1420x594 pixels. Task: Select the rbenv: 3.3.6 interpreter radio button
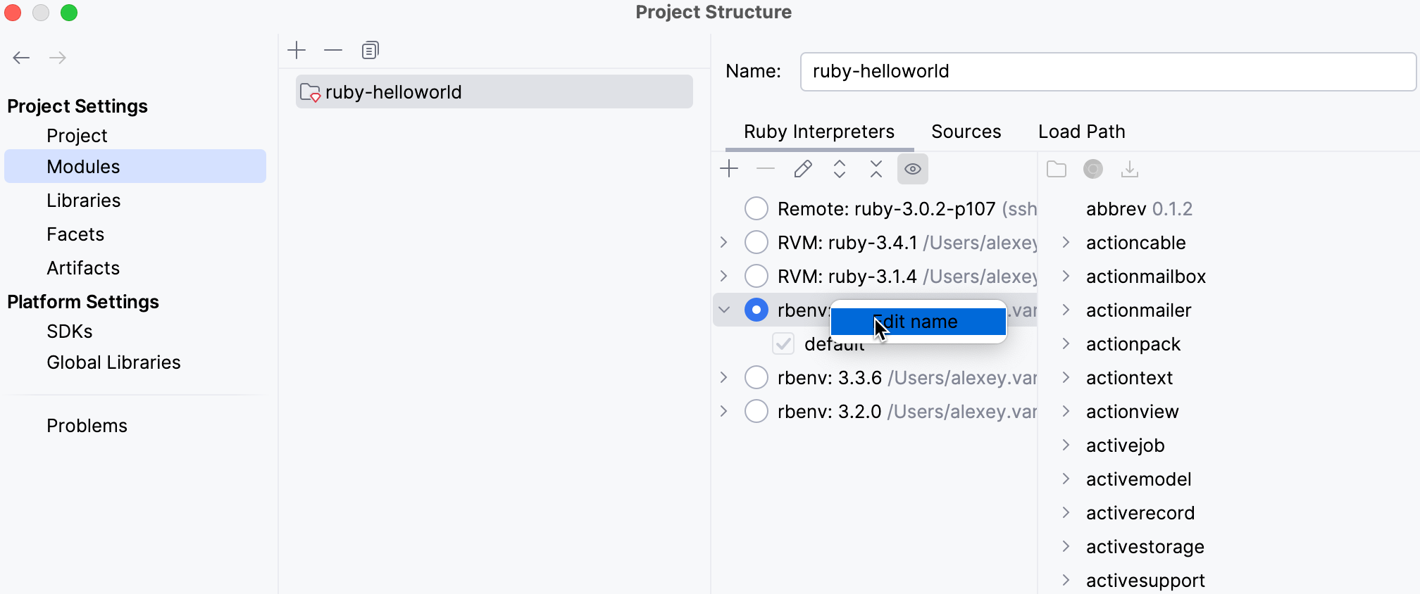756,377
